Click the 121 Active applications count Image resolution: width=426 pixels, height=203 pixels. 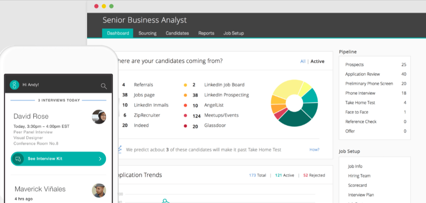pyautogui.click(x=285, y=175)
